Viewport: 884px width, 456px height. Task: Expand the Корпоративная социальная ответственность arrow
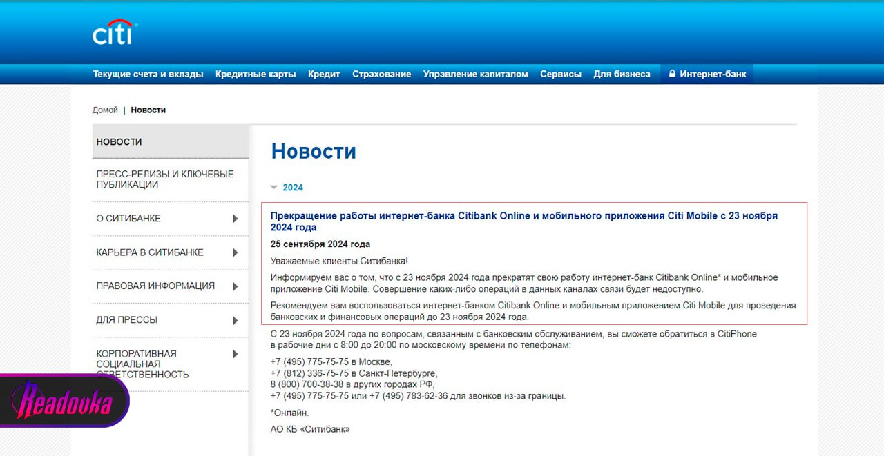click(235, 354)
